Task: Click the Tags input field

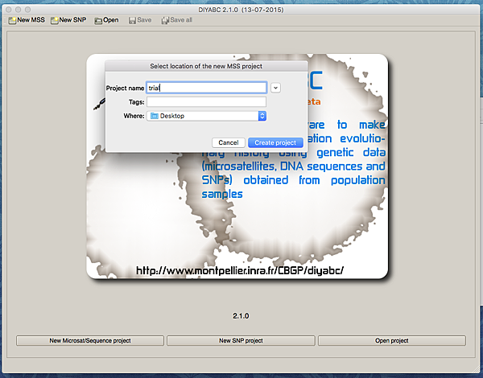Action: point(206,102)
